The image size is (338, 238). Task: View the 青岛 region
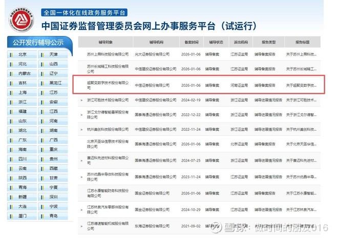(x=53, y=216)
